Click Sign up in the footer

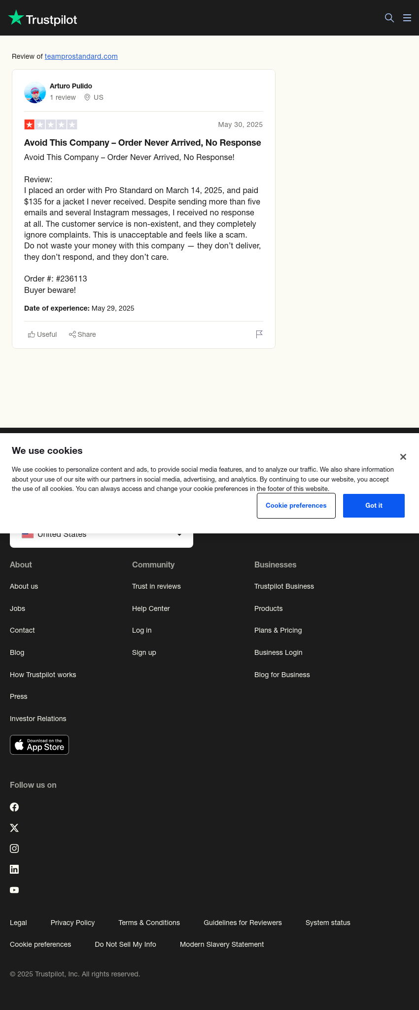coord(144,652)
